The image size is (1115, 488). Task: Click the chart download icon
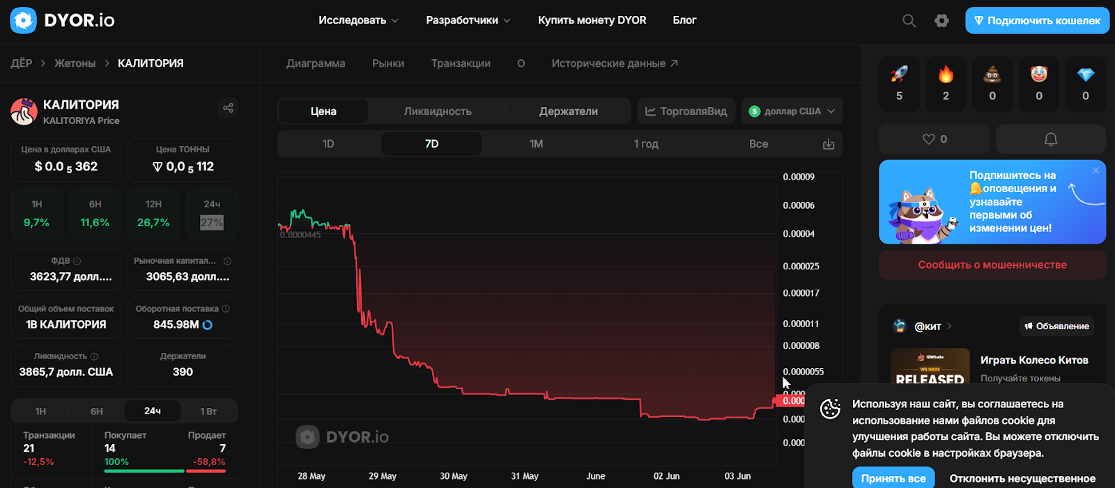[x=828, y=144]
